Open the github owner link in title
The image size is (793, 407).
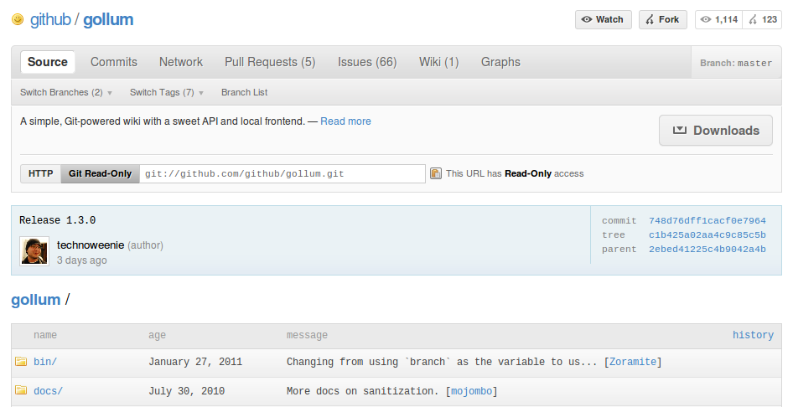(50, 20)
